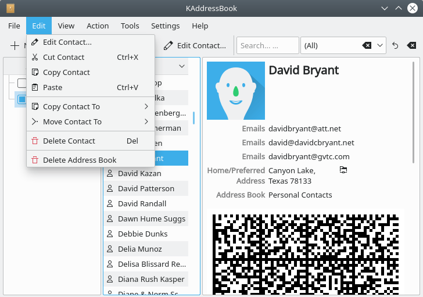Viewport: 423px width, 297px height.
Task: Toggle the unchecked address book checkbox
Action: 21,83
